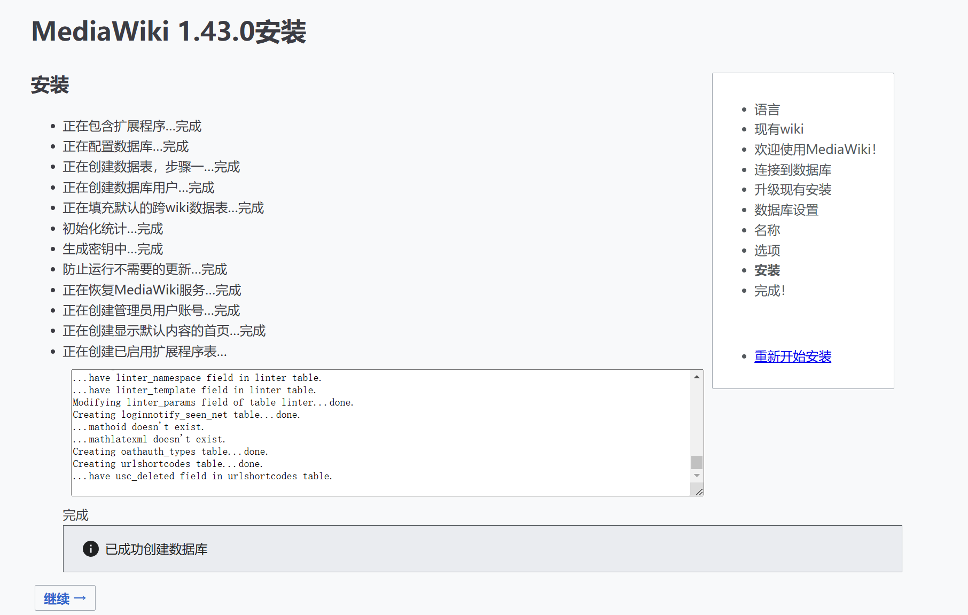Screen dimensions: 968x615
Task: Select the 选项 sidebar entry
Action: (766, 250)
